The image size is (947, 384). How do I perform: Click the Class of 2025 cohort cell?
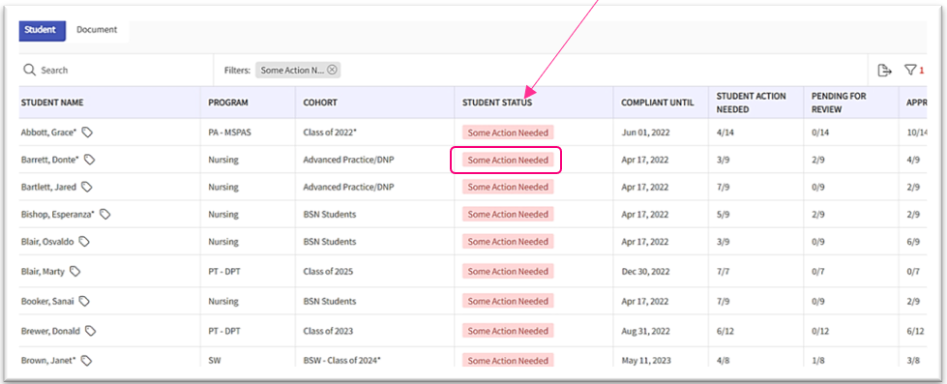click(328, 272)
